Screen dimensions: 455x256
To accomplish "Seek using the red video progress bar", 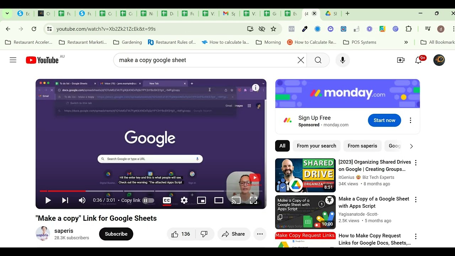I will pyautogui.click(x=151, y=191).
